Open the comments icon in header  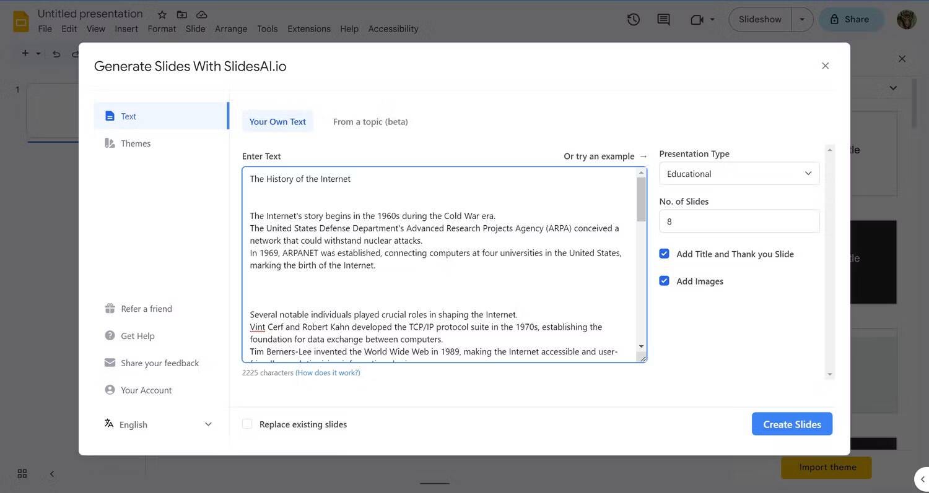click(x=663, y=19)
